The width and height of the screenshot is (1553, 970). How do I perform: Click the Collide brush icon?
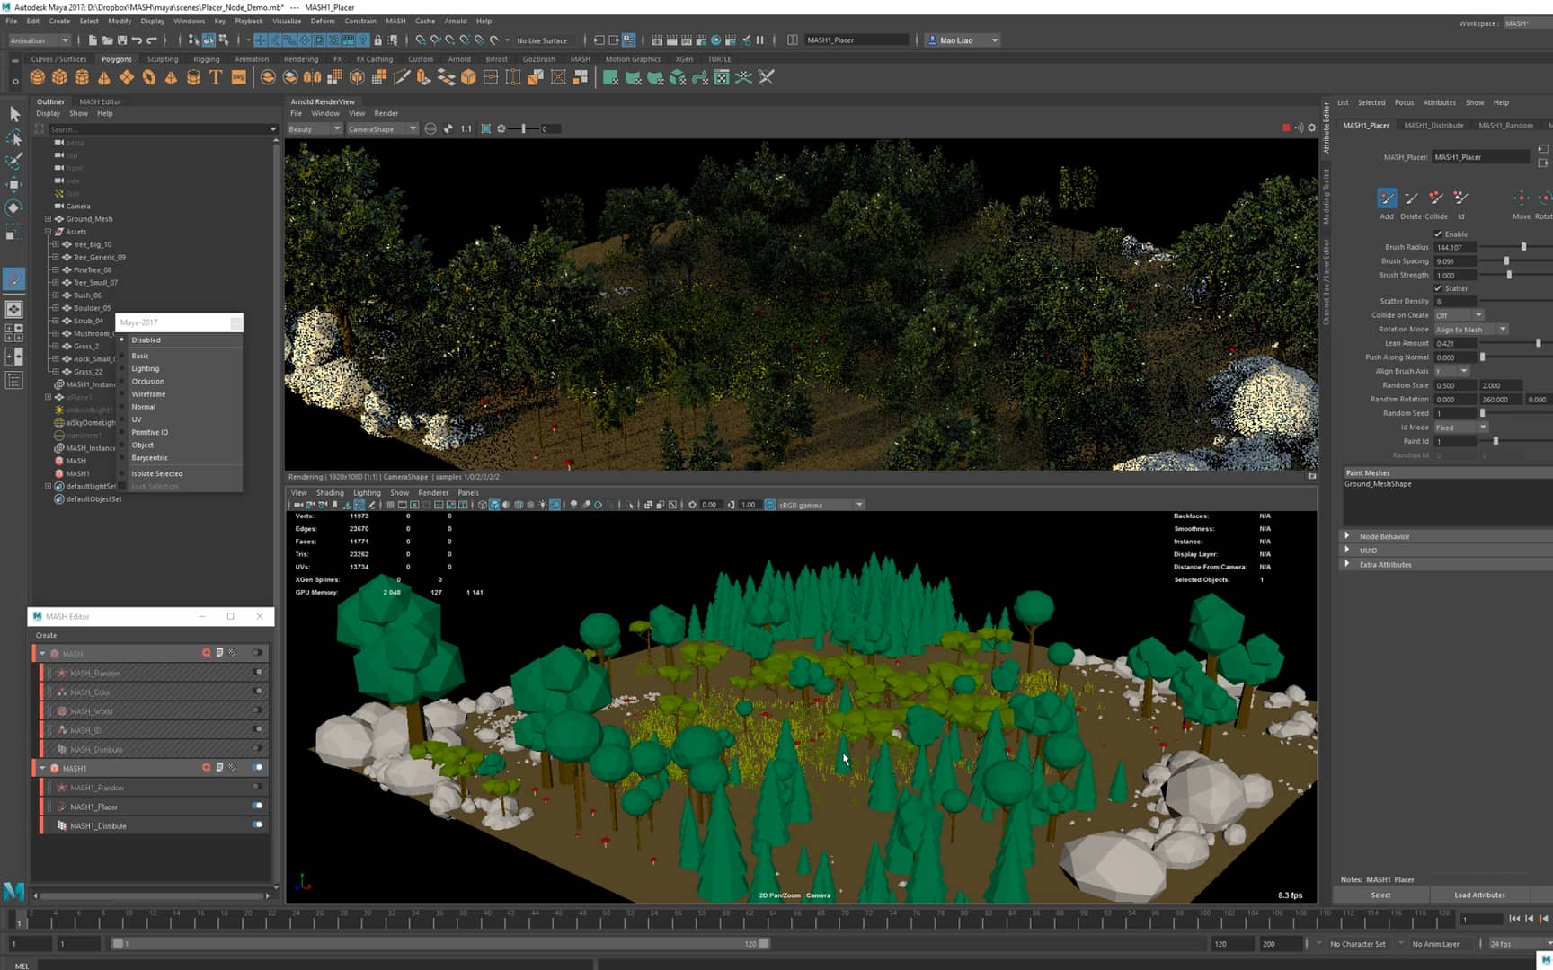(1437, 198)
